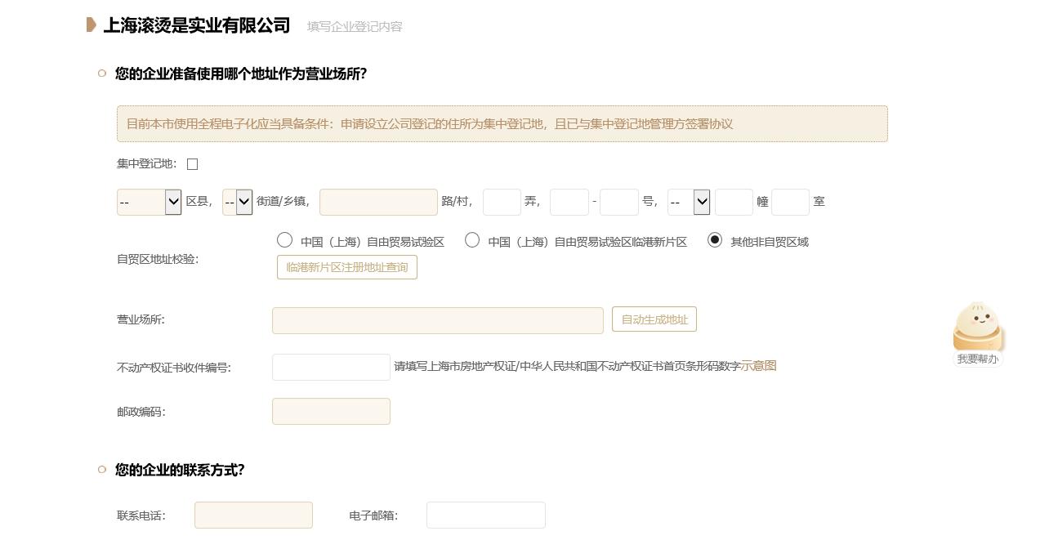The width and height of the screenshot is (1049, 540).
Task: Click the 自动生成地址 button
Action: click(654, 319)
